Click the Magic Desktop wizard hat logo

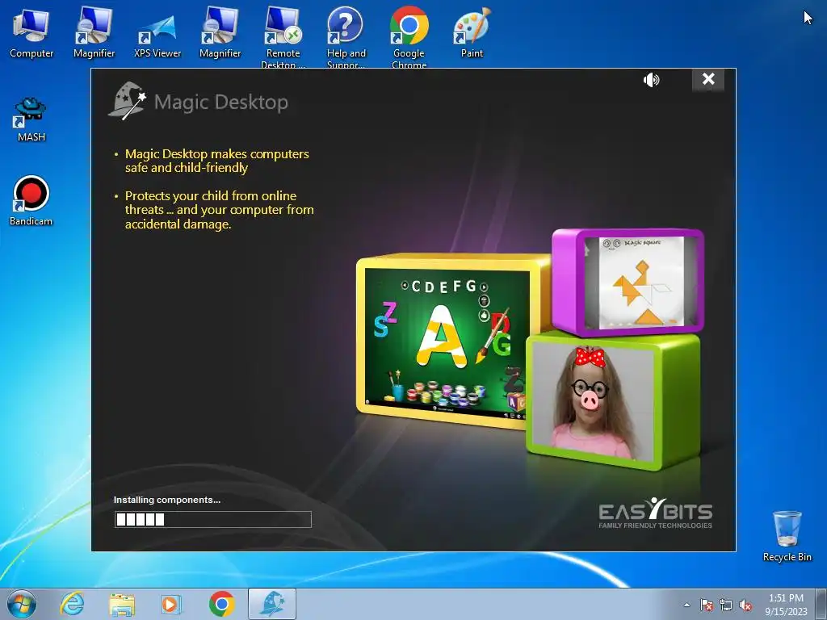point(127,100)
